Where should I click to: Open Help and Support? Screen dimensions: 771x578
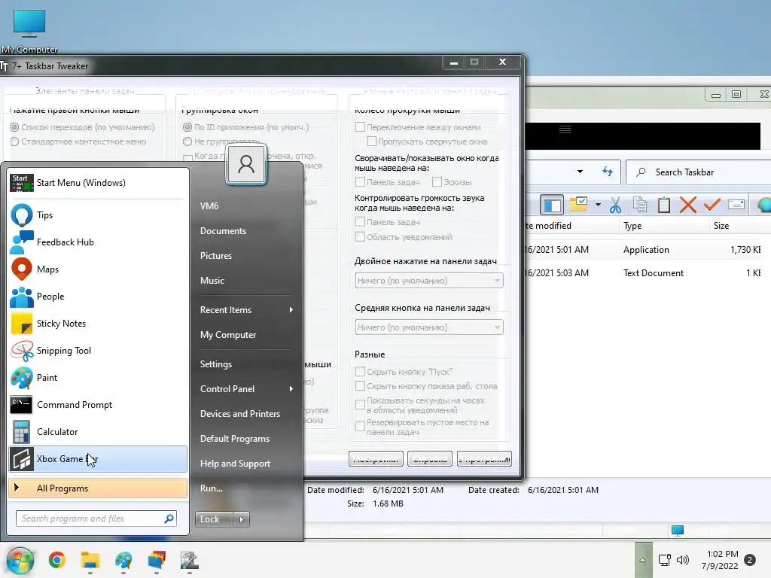246,464
